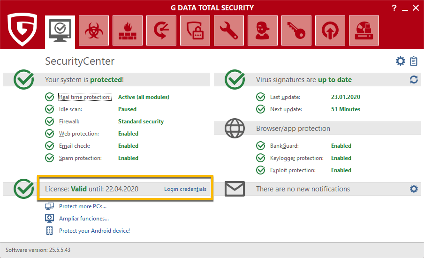
Task: Click the envelope notifications icon
Action: (x=235, y=189)
